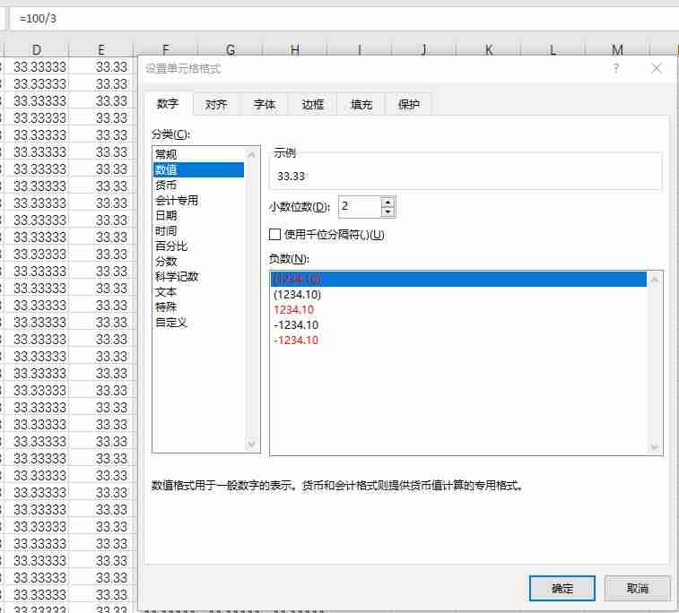Increase decimal places with up spinner
The width and height of the screenshot is (679, 613).
[387, 202]
